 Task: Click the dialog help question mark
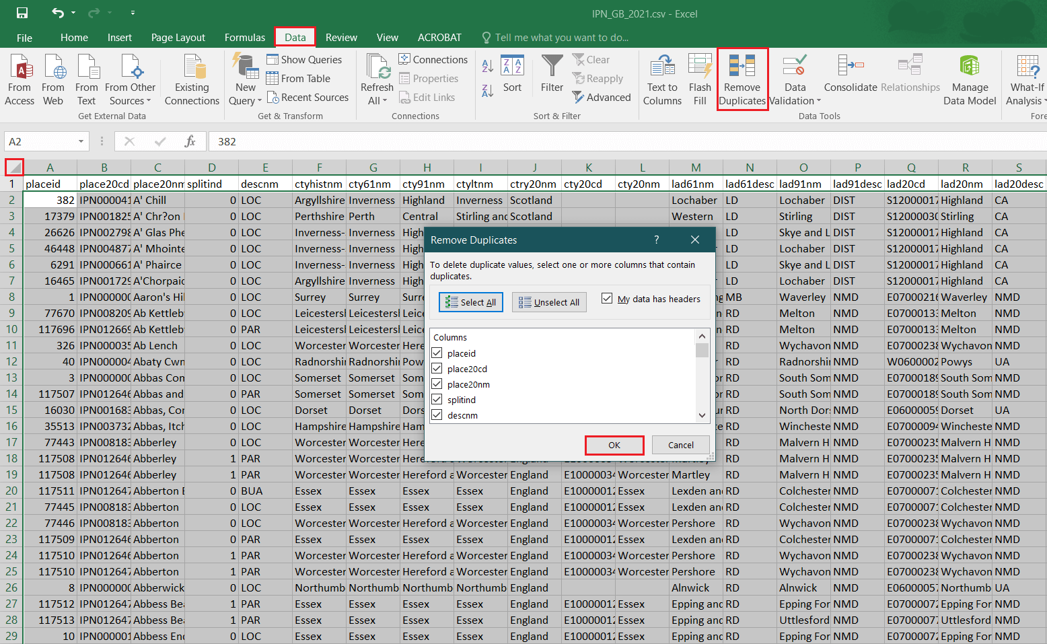click(x=657, y=240)
